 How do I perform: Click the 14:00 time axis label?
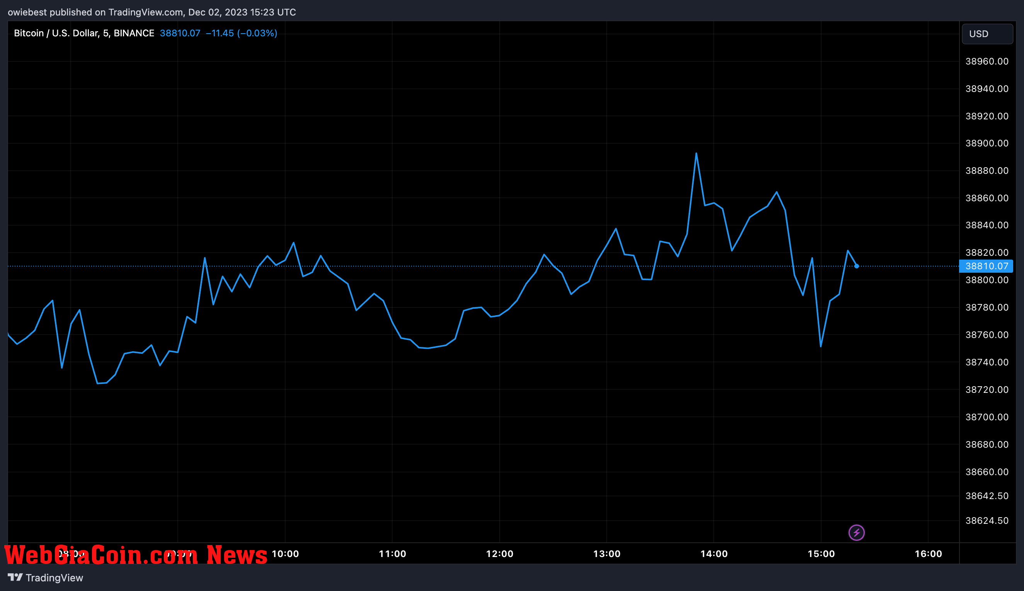tap(714, 554)
